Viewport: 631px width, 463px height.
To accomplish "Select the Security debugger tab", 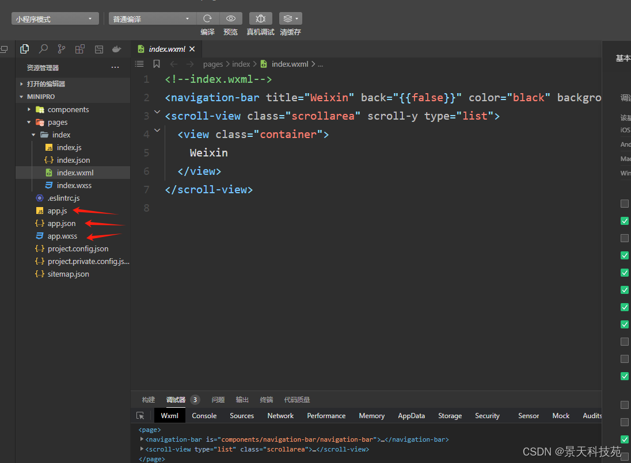I will pos(487,416).
